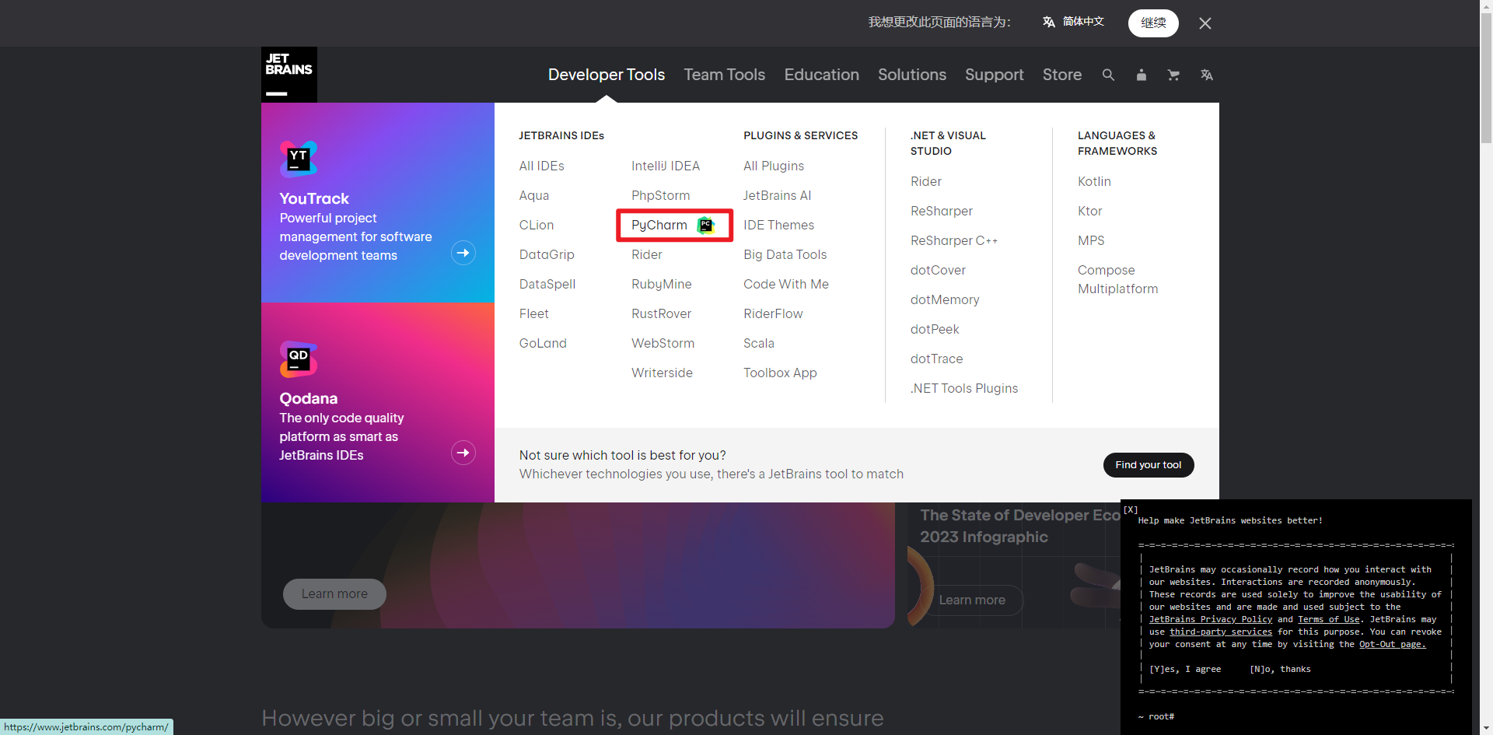Click the JetBrains logo
1493x735 pixels.
(x=289, y=75)
